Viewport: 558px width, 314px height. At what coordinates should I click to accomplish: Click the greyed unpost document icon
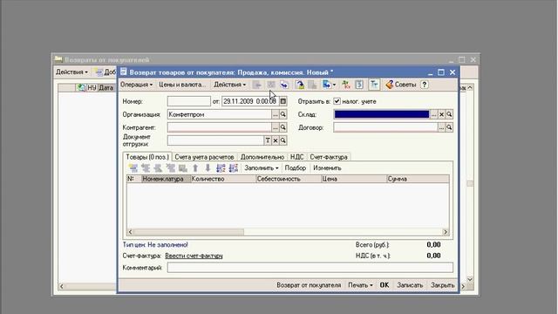coord(312,85)
